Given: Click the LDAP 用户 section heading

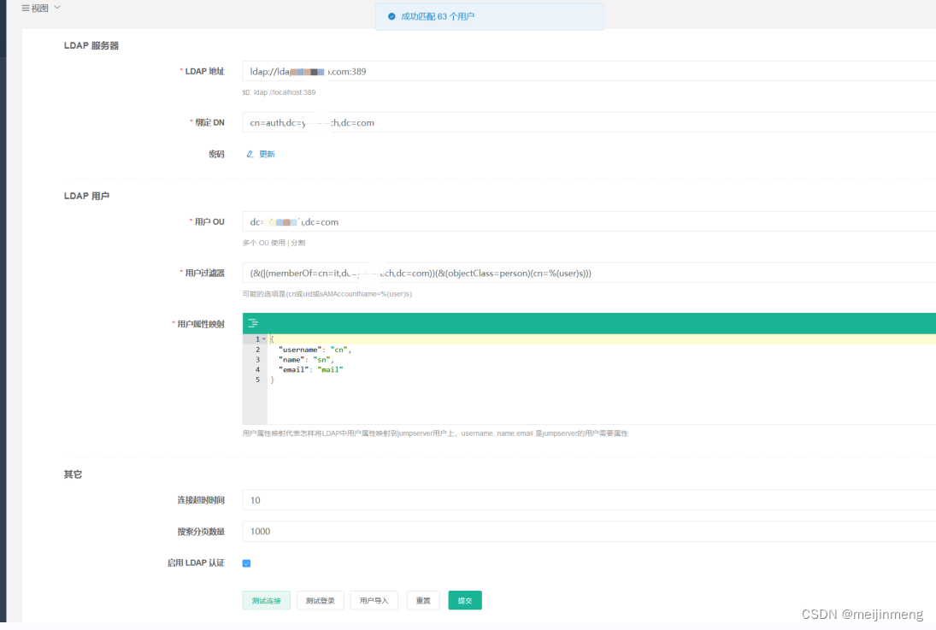Looking at the screenshot, I should [86, 196].
